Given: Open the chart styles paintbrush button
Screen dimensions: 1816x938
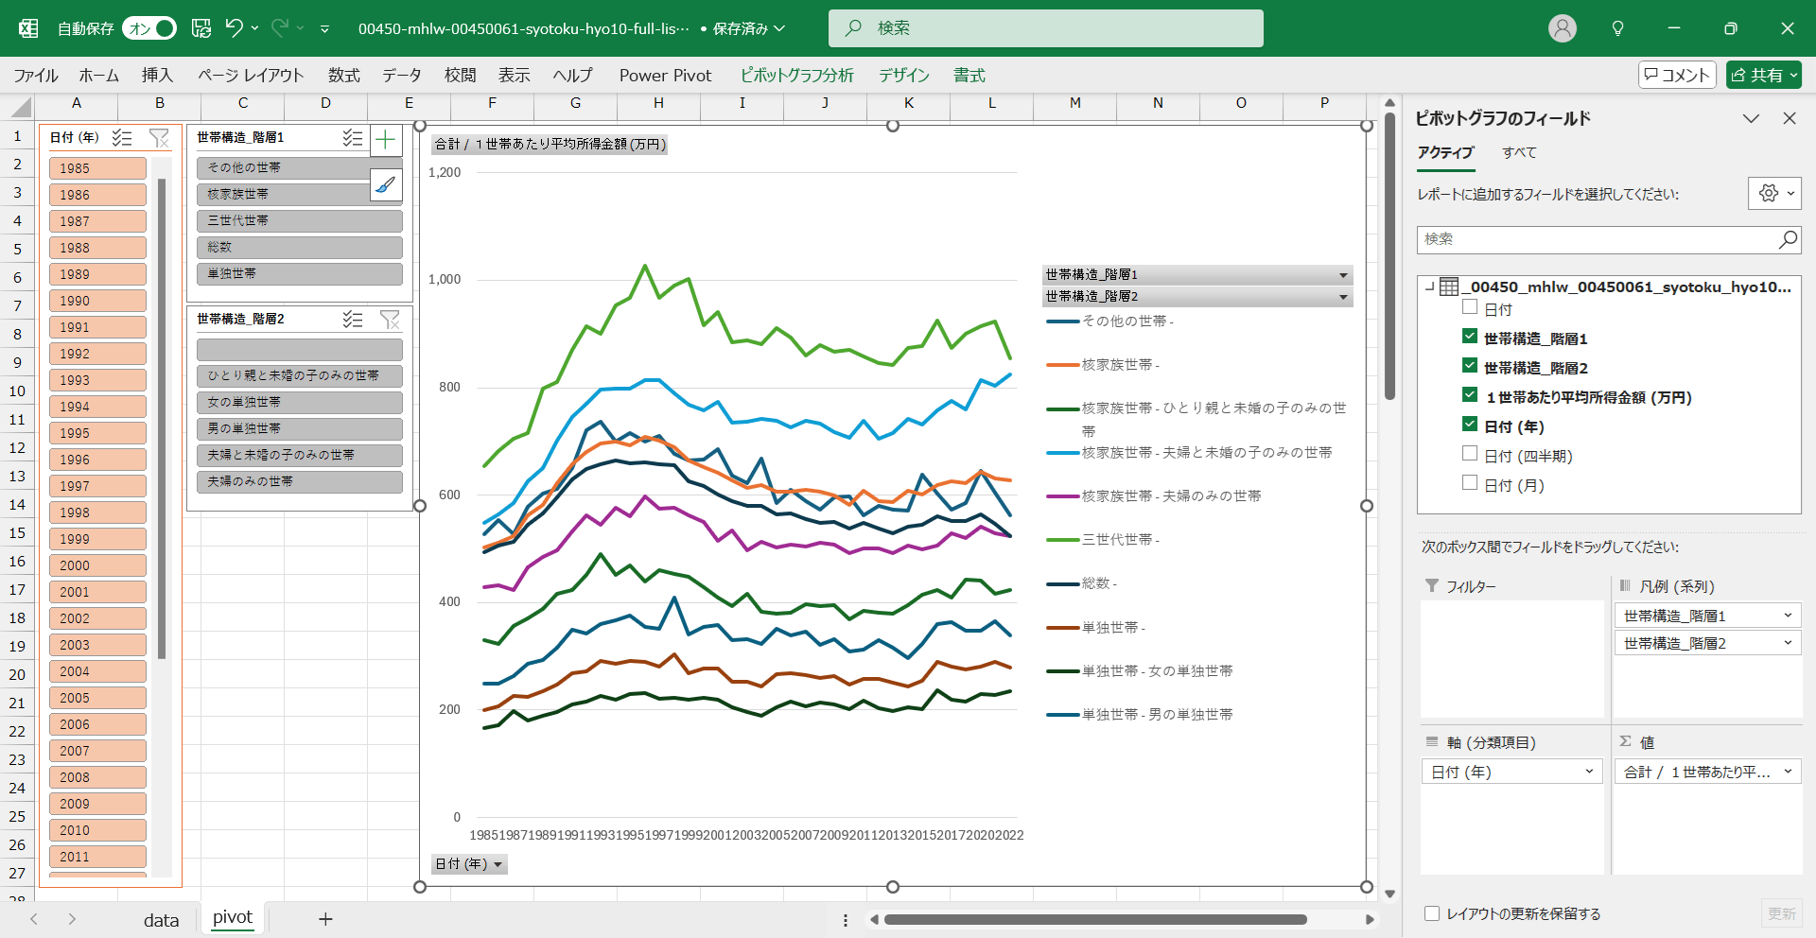Looking at the screenshot, I should tap(386, 185).
